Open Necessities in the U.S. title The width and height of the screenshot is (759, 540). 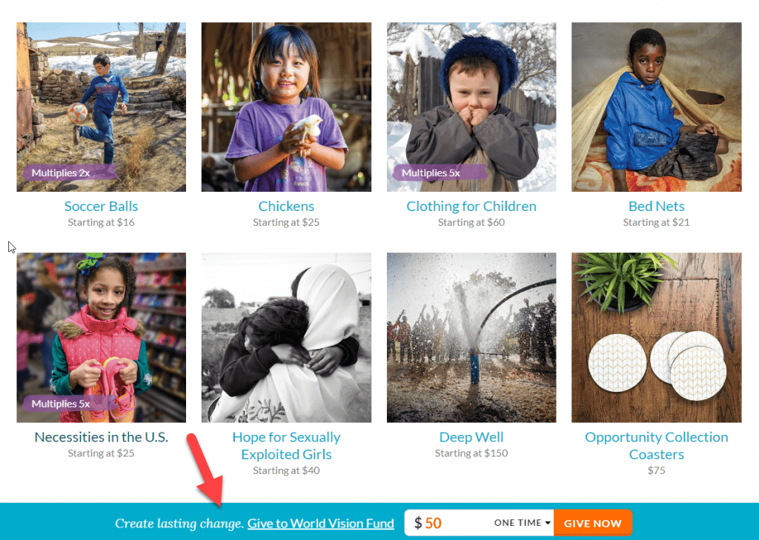(x=101, y=437)
